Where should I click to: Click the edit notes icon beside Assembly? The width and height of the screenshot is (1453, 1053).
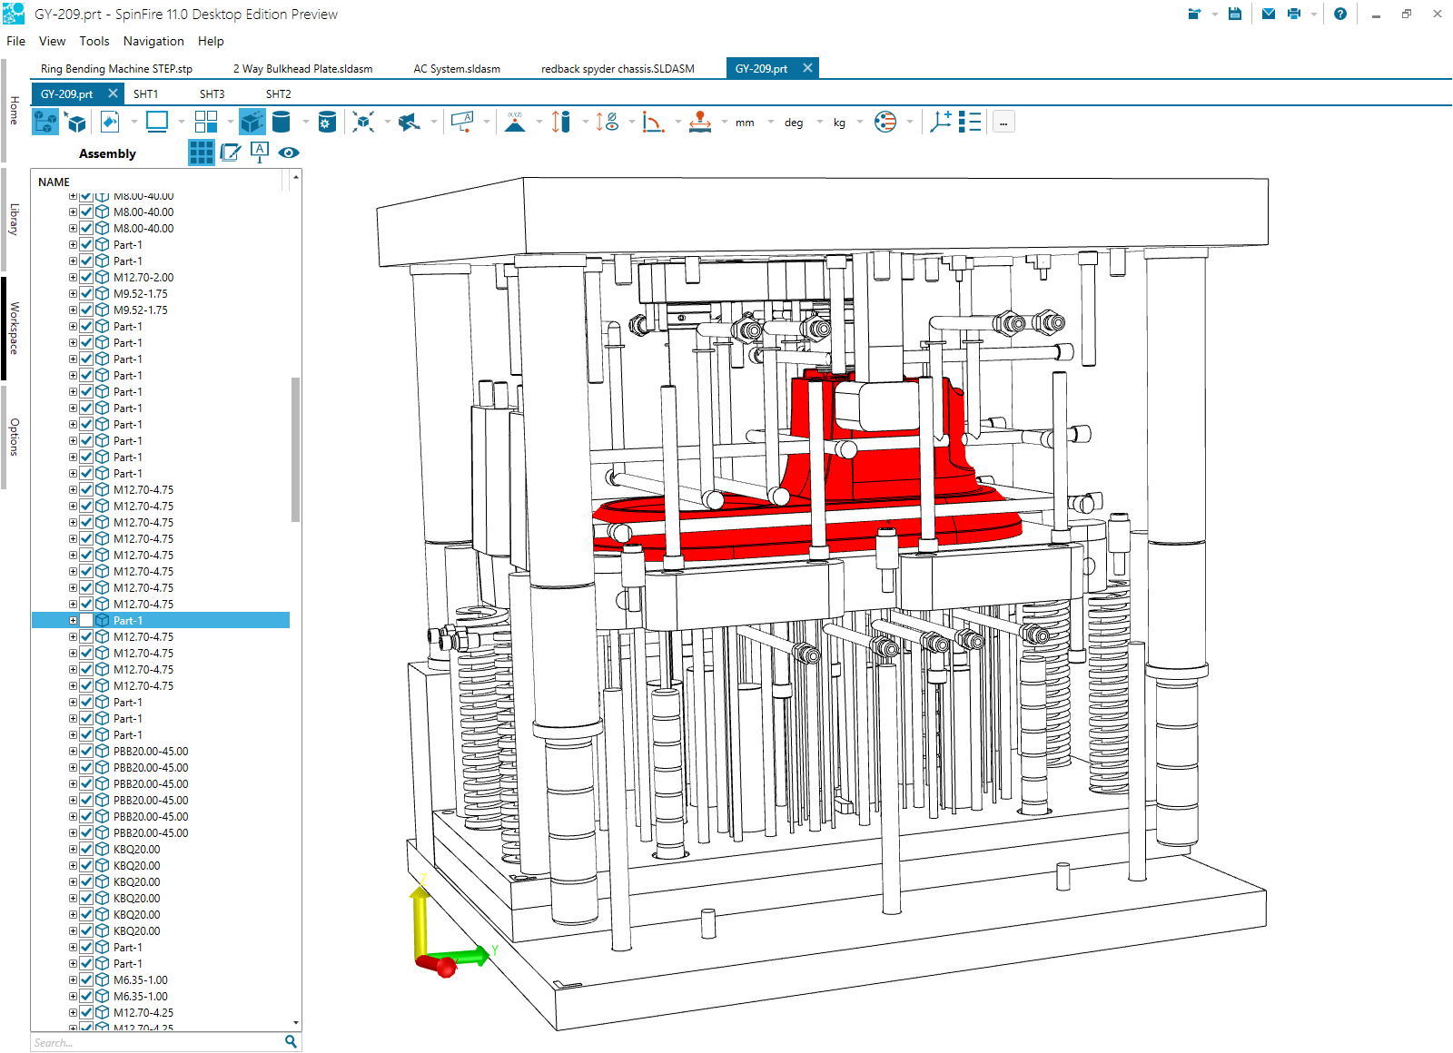231,153
